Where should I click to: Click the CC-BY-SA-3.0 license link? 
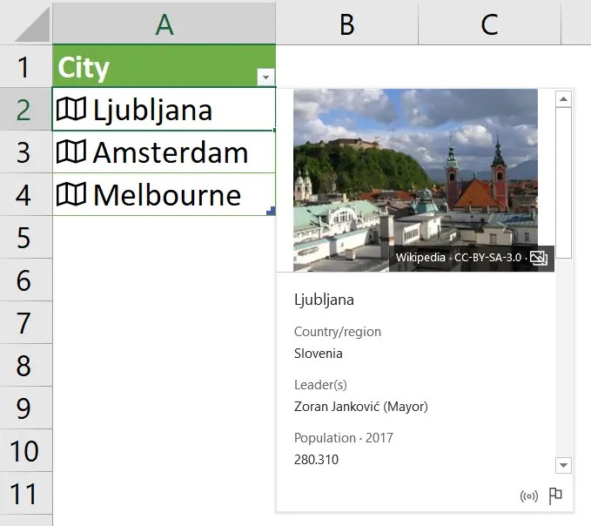click(487, 258)
